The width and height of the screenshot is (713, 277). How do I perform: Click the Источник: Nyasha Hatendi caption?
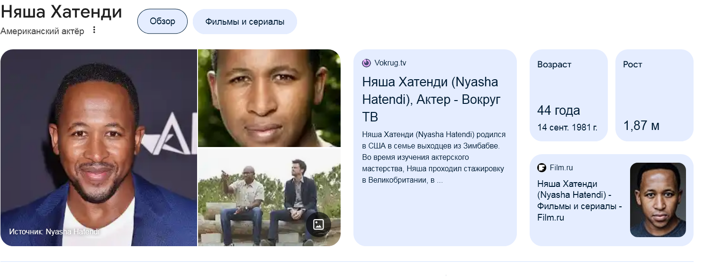point(54,231)
